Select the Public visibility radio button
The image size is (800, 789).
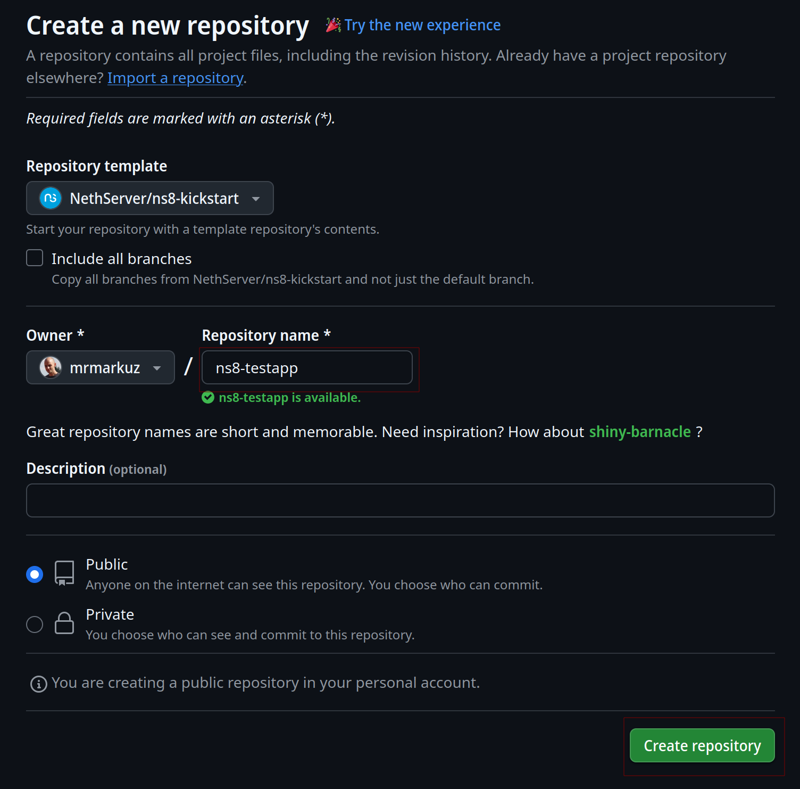(x=35, y=574)
